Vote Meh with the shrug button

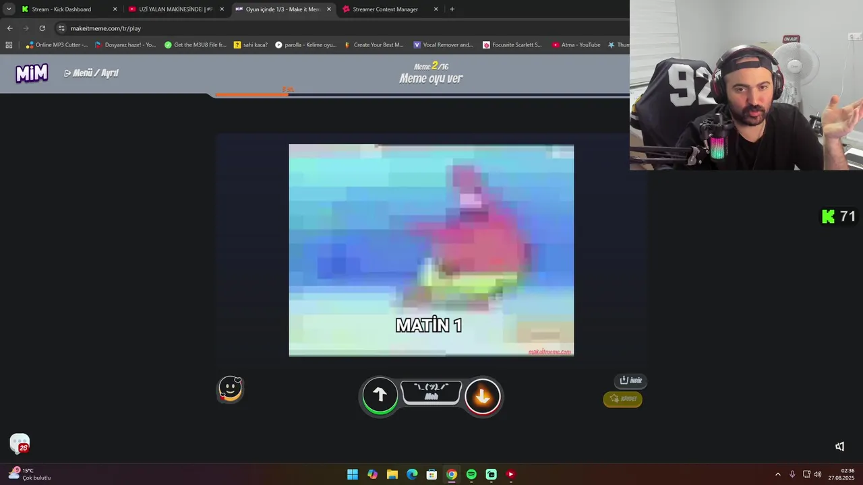tap(431, 393)
